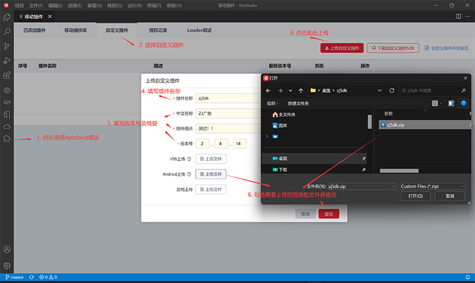The width and height of the screenshot is (475, 283).
Task: Open the API icon in activity bar
Action: [7, 102]
